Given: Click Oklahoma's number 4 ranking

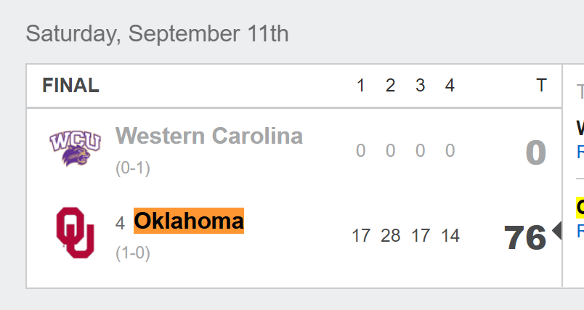Looking at the screenshot, I should [120, 223].
